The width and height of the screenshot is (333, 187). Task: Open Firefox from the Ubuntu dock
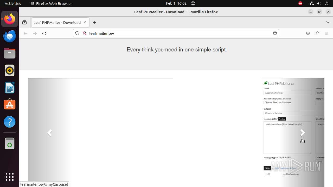click(10, 19)
